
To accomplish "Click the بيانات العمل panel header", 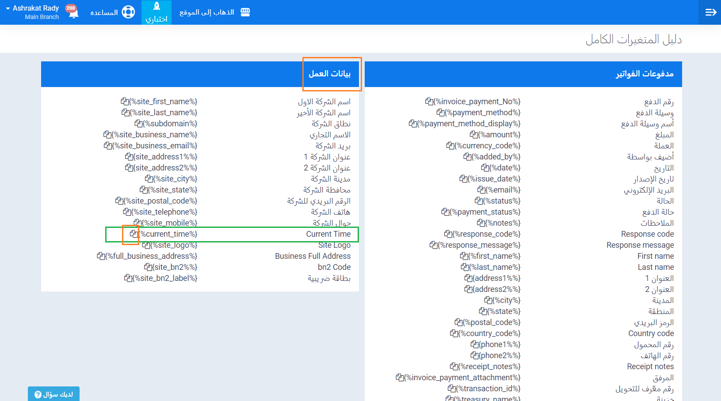I will [x=329, y=74].
